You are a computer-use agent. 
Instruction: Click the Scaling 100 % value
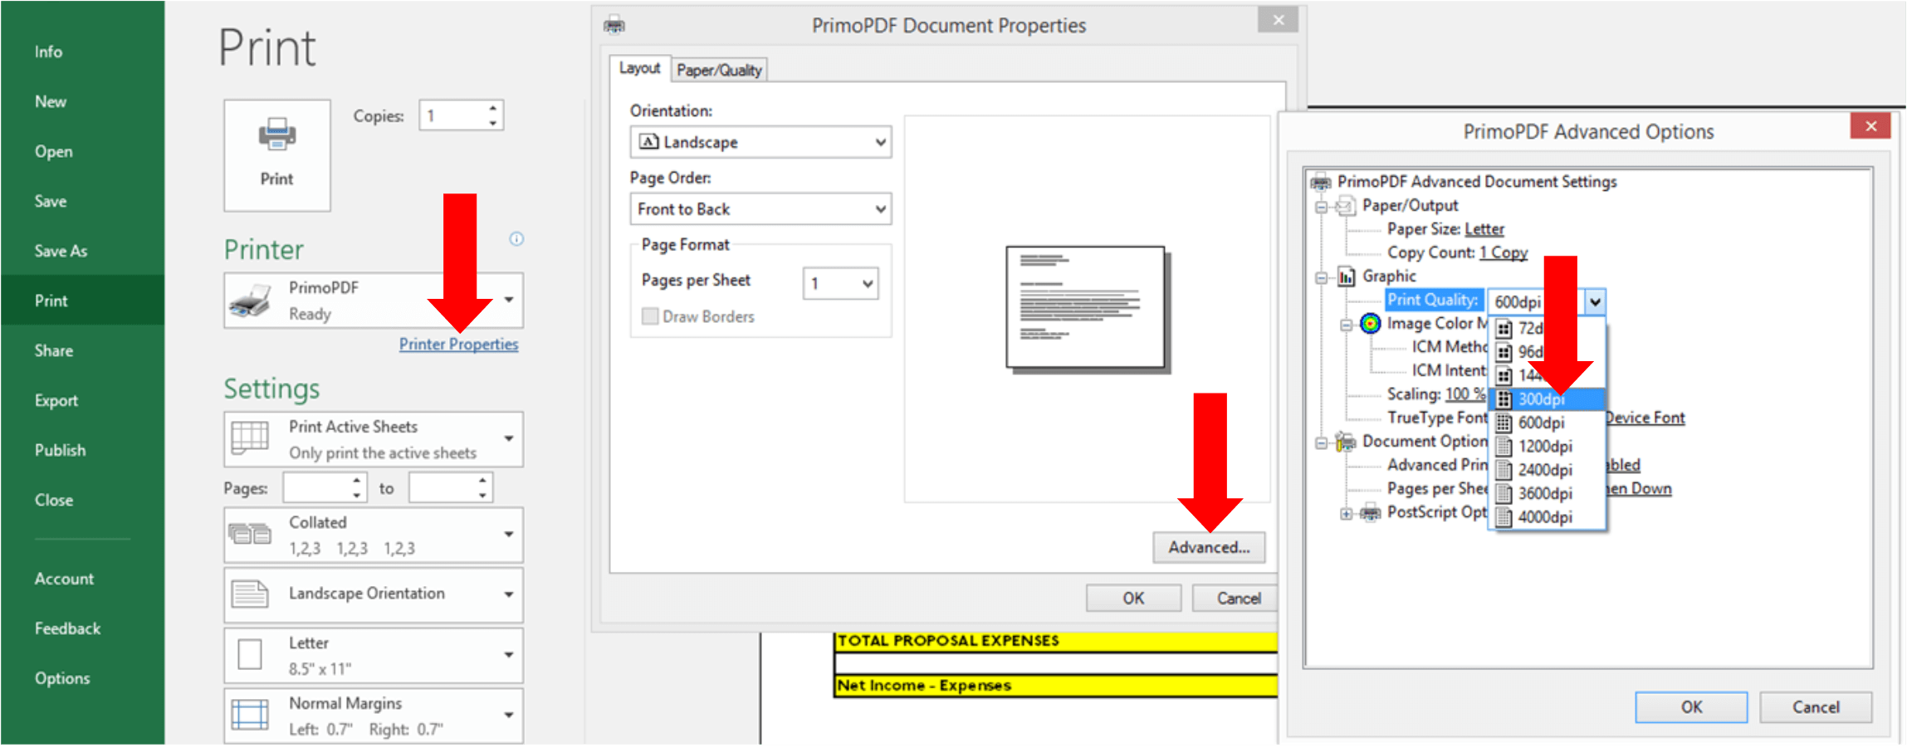(x=1465, y=394)
